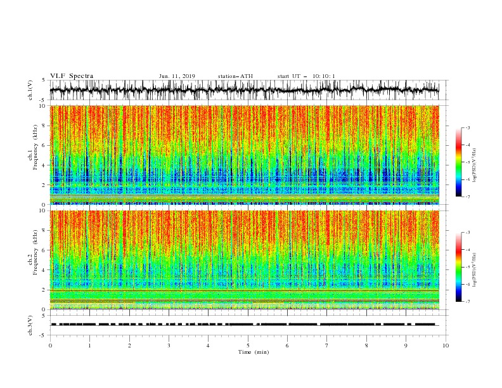The image size is (502, 388).
Task: Click the "-7" label on ch.1 colorbar
Action: [x=468, y=197]
